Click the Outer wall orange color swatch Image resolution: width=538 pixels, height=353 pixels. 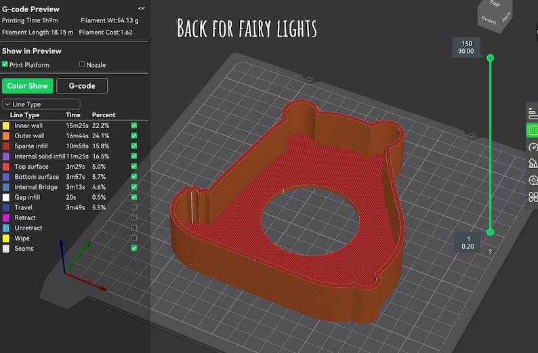point(6,136)
